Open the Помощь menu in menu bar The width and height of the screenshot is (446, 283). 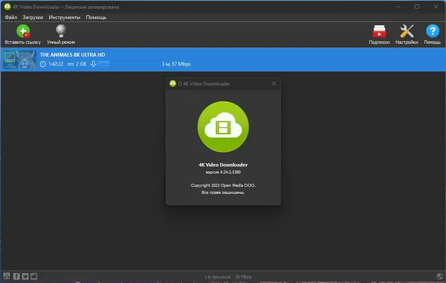click(x=96, y=17)
